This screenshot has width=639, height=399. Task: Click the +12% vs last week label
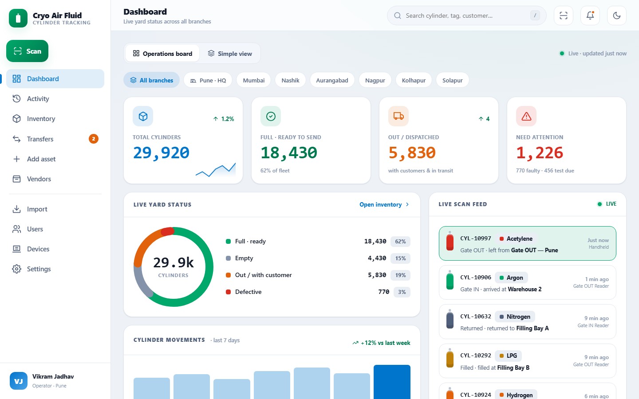coord(382,343)
